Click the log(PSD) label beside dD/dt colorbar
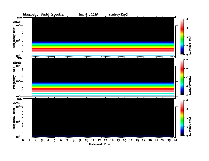The width and height of the screenshot is (209, 161). [190, 86]
